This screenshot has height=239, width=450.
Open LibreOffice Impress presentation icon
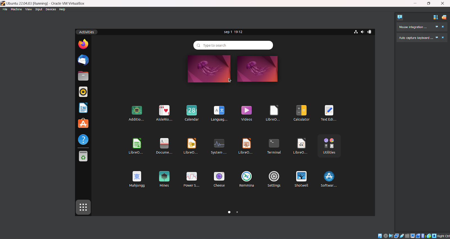coord(247,146)
